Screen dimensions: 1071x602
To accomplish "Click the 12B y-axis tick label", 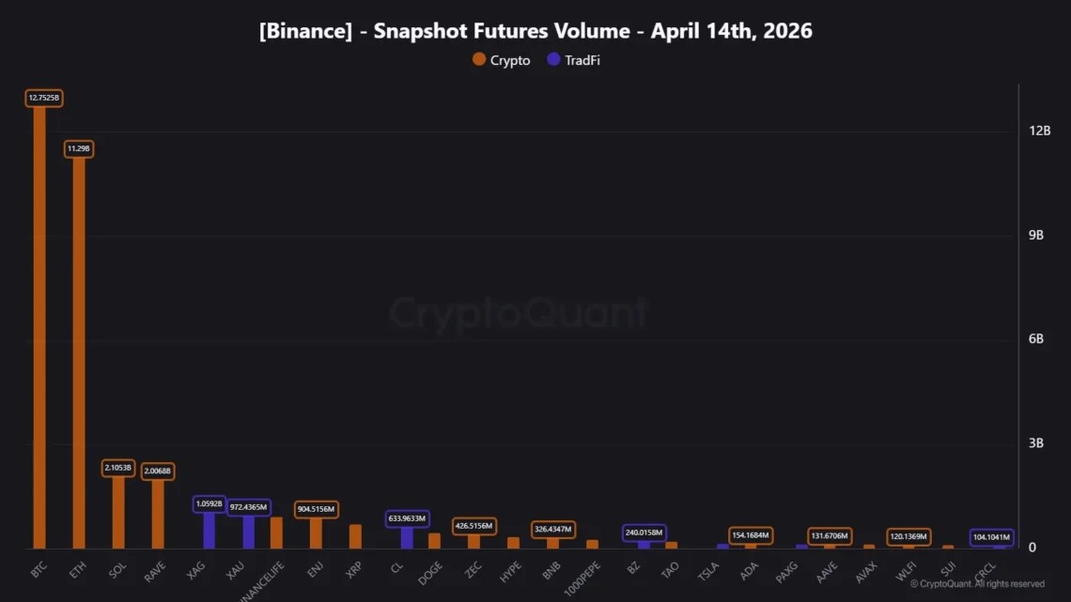I will (1039, 131).
